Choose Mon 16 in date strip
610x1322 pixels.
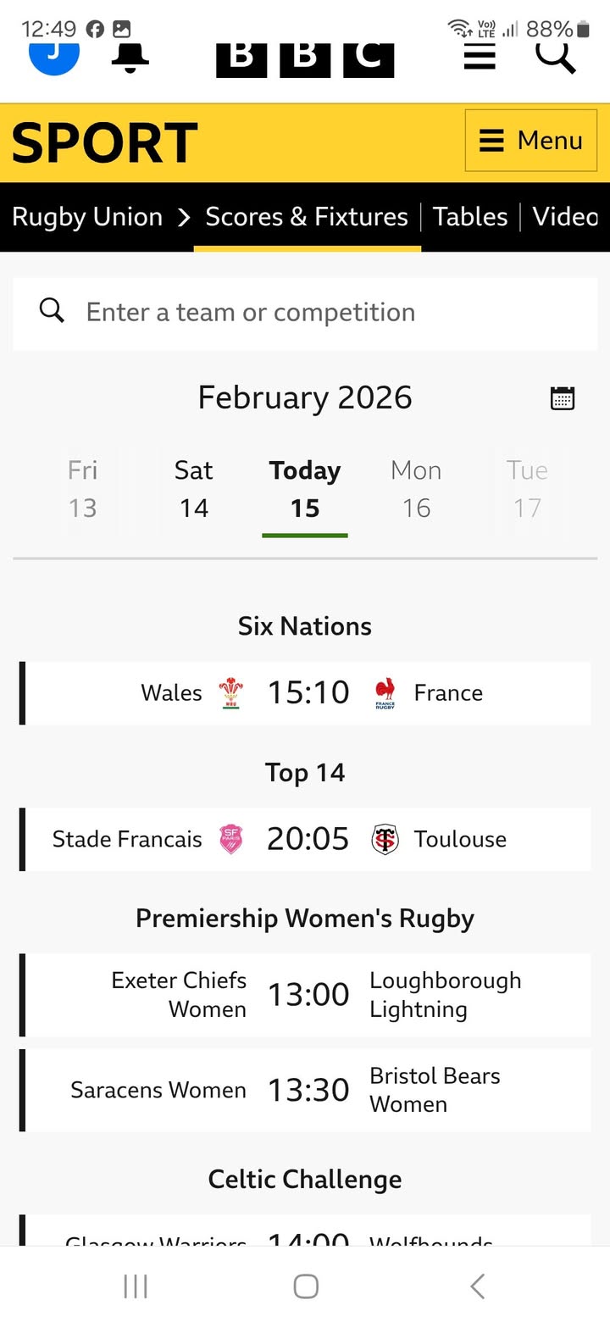pos(416,489)
